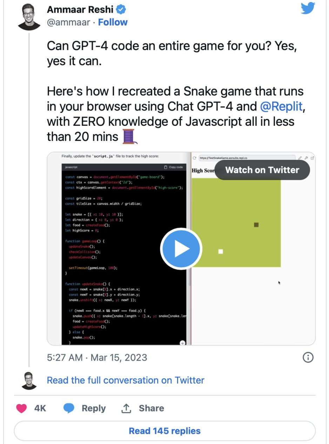Click the share upload icon

[126, 408]
